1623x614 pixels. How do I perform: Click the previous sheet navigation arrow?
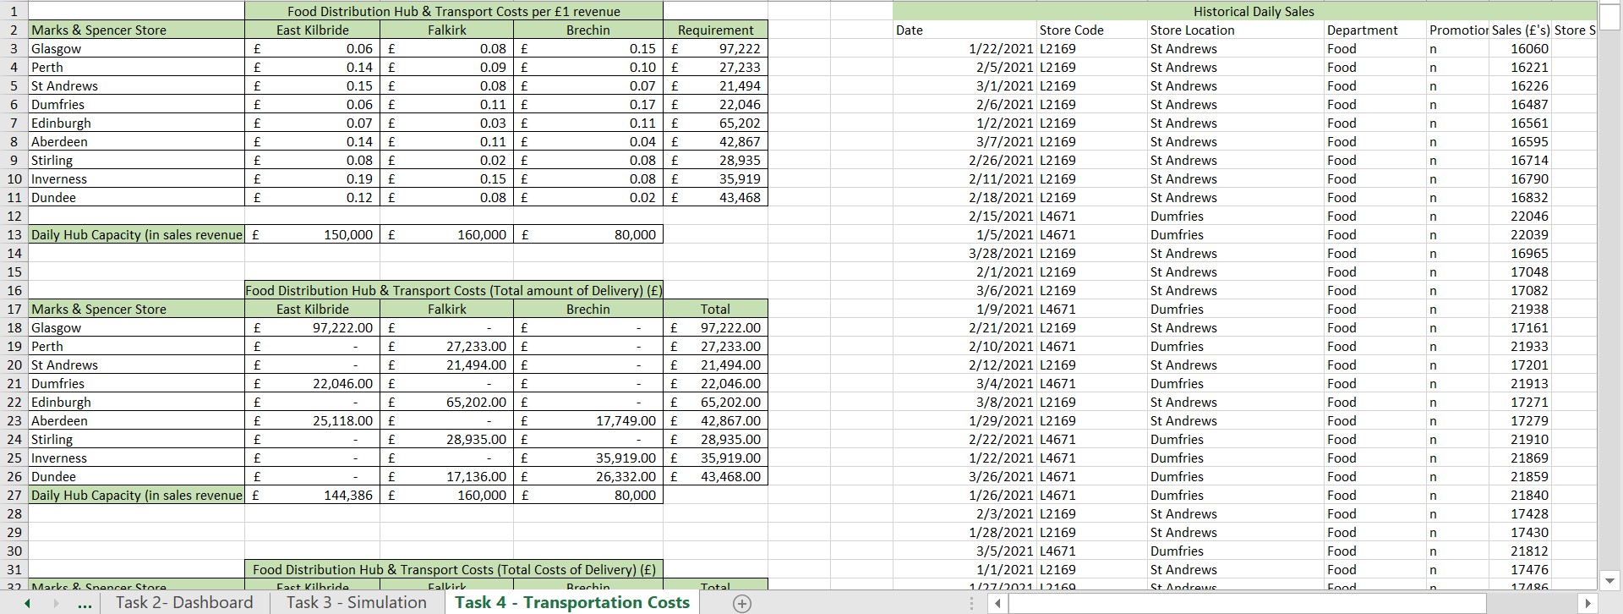pyautogui.click(x=27, y=603)
